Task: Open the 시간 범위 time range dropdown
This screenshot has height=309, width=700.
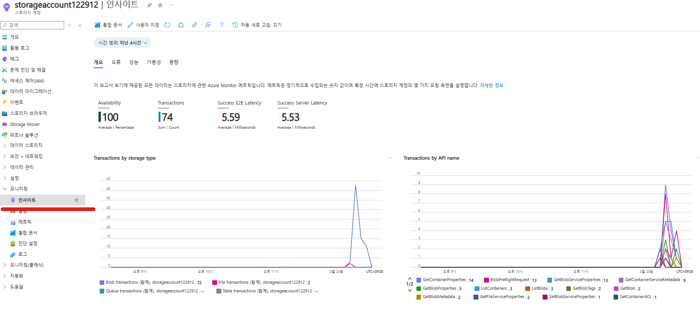Action: coord(122,43)
